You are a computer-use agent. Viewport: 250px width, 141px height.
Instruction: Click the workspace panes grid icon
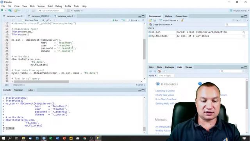click(69, 11)
